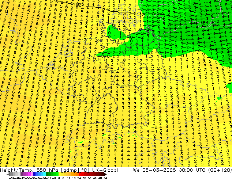Screen dimensions: 232x179
Task: Click the 'Height/Temp. 850 hPa' title text
Action: [29, 170]
